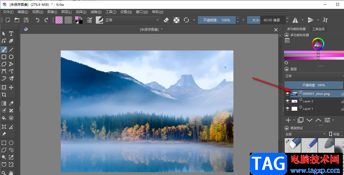
Task: Select the Rectangle tool
Action: click(x=4, y=57)
